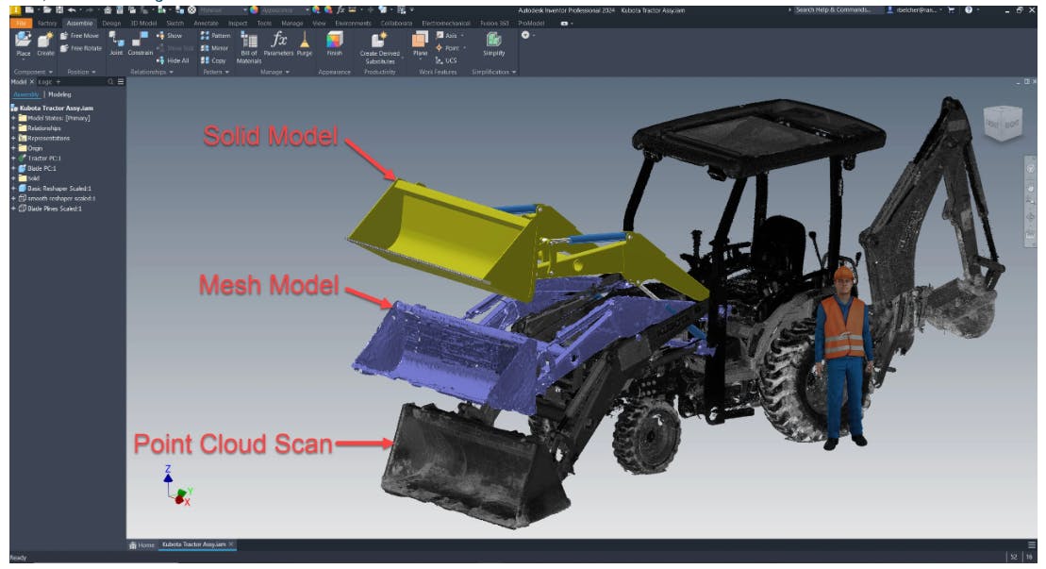
Task: Switch to the Modeling browser tab
Action: [58, 94]
